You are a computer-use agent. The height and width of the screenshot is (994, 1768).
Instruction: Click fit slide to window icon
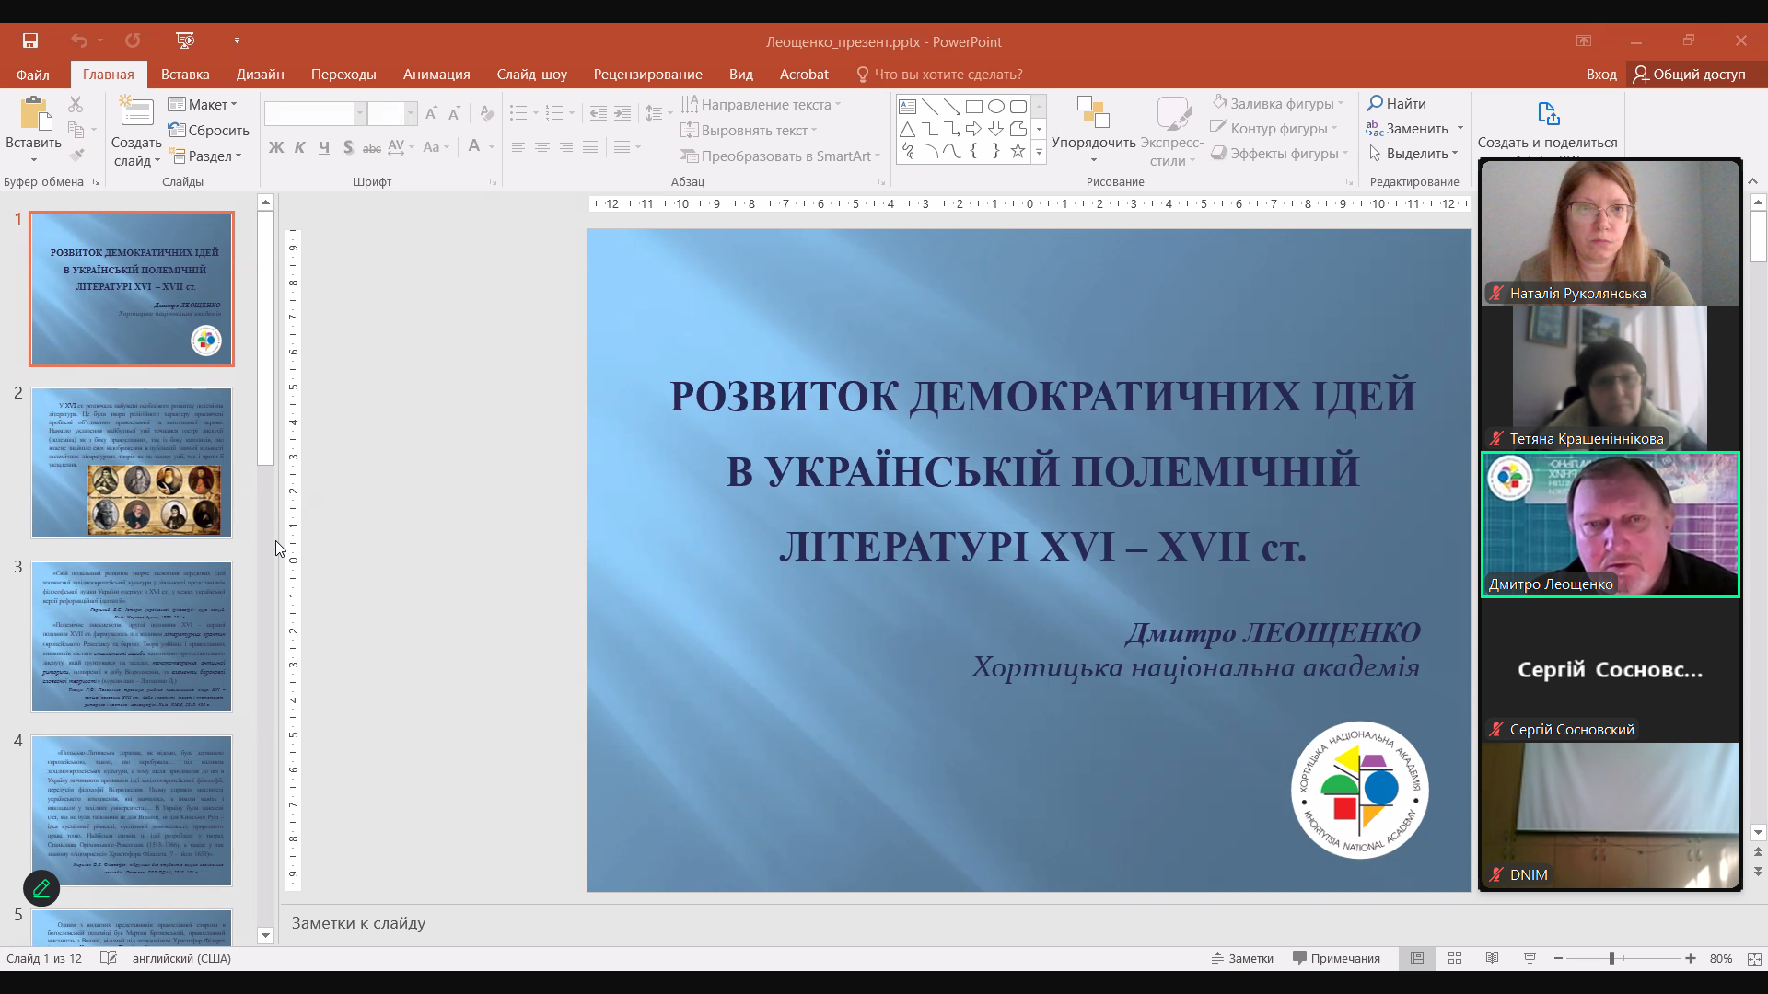click(1754, 958)
